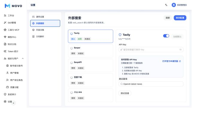Click the 页面采集 layers icon

33,30
